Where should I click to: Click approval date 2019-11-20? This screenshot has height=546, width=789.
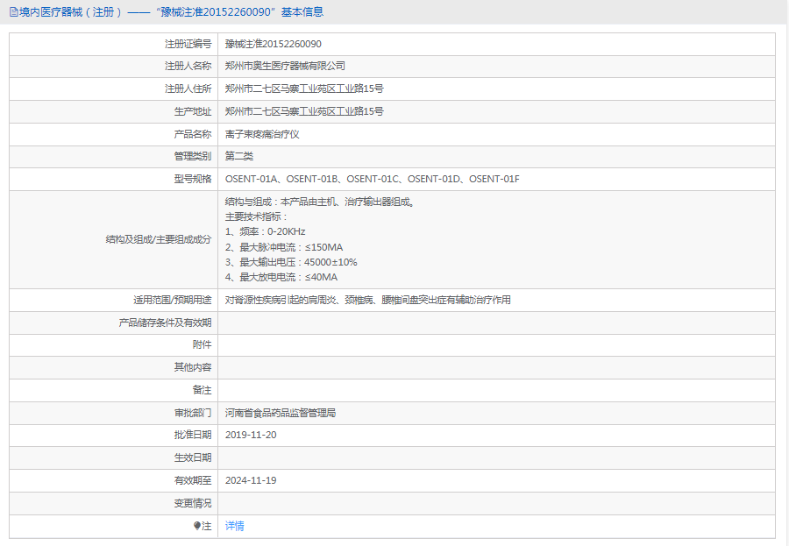coord(251,436)
